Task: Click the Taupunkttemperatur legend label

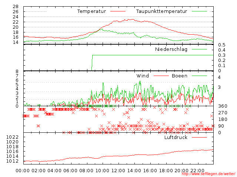Action: click(161, 11)
